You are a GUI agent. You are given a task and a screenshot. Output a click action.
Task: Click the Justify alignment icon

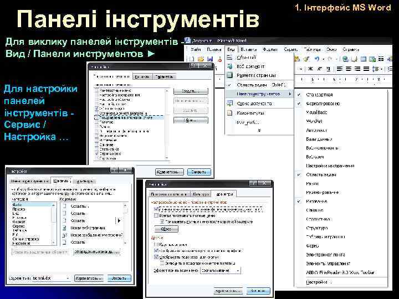tap(366, 69)
